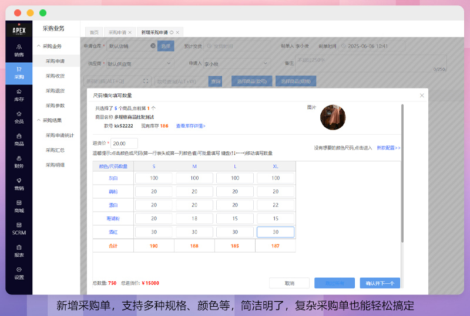Close the 采购申请 tab

[x=130, y=32]
